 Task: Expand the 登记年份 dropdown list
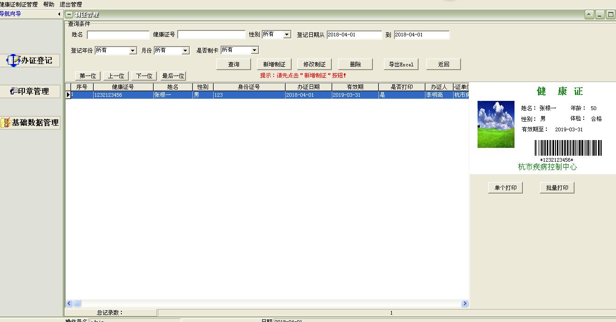(133, 50)
